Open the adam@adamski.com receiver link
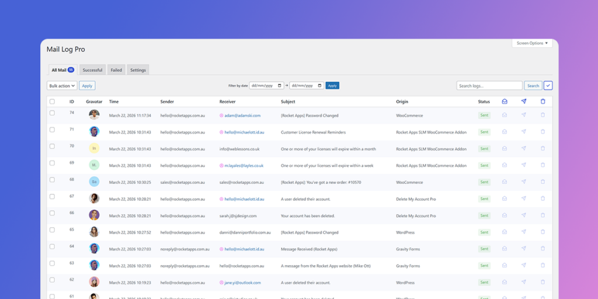 (x=242, y=115)
